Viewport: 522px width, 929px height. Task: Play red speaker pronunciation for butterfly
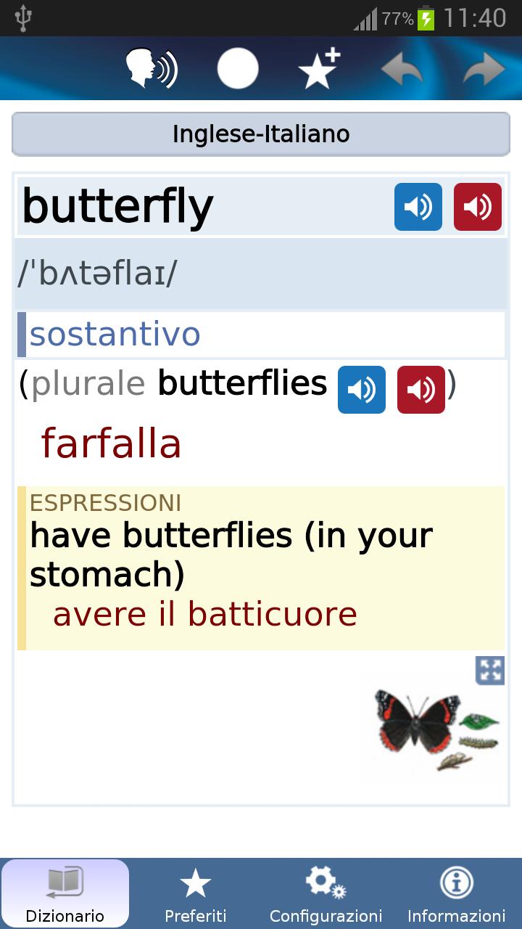coord(478,207)
